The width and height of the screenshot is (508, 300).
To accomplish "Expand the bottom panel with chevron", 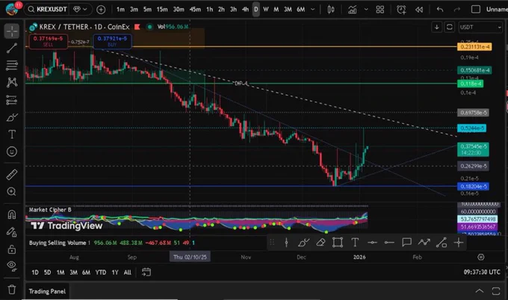I will point(479,291).
